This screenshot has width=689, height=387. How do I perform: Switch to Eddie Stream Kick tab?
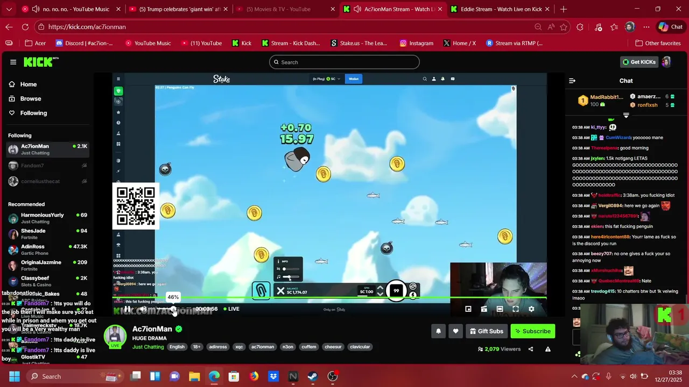501,9
